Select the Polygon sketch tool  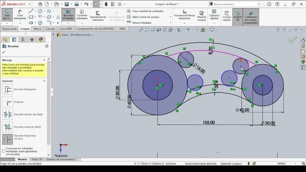click(x=40, y=23)
